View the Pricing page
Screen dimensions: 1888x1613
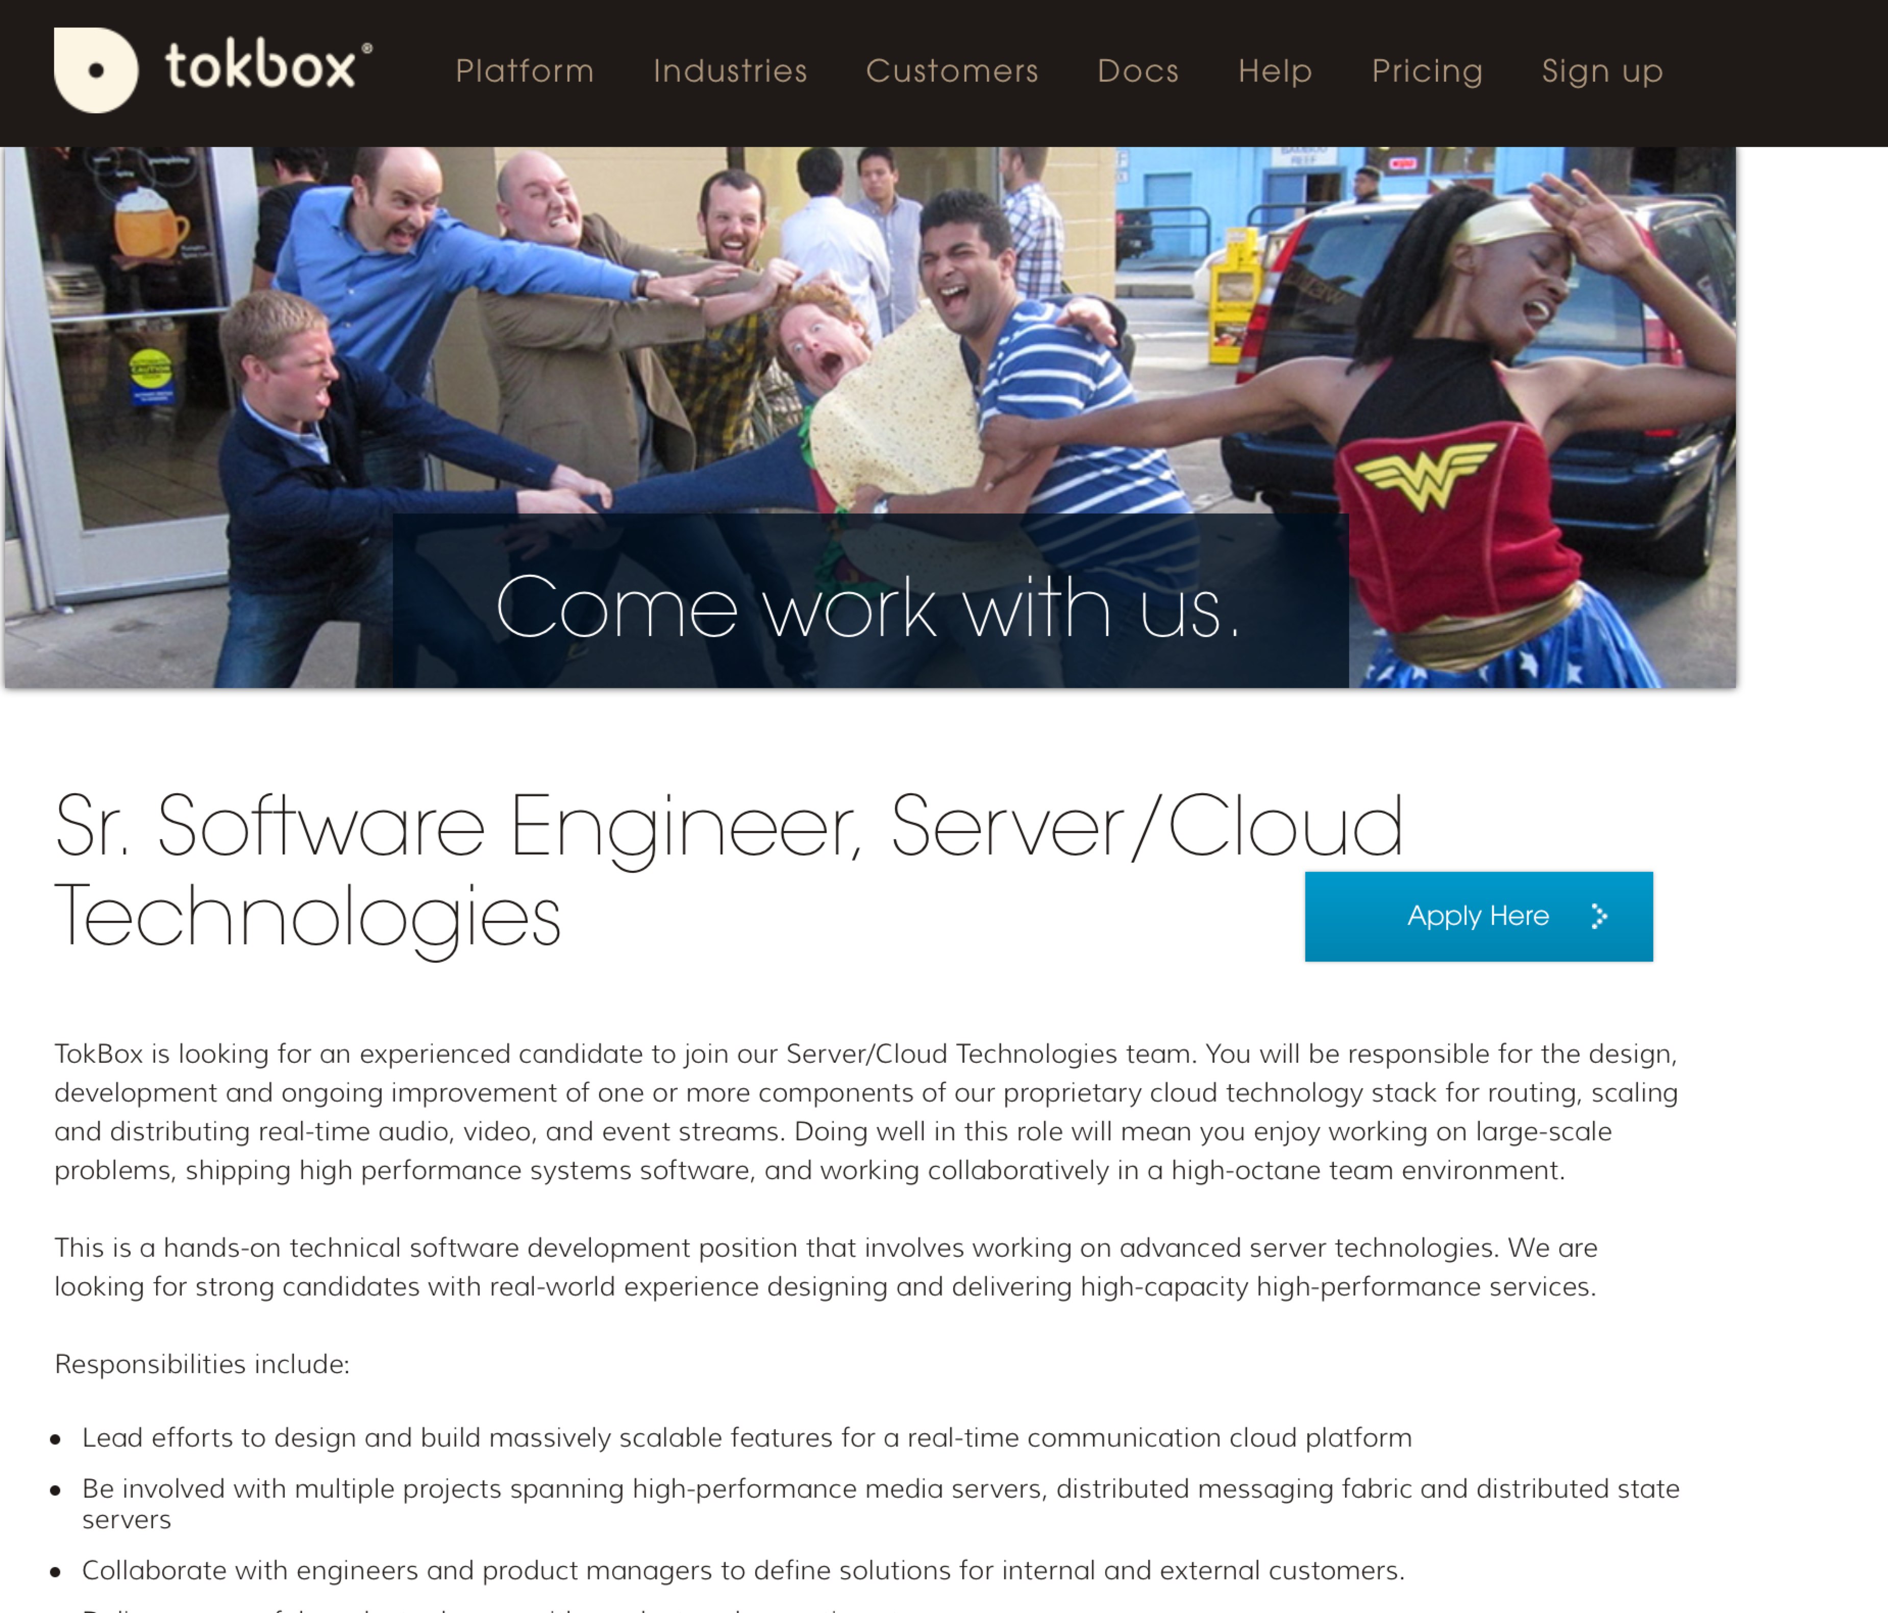pyautogui.click(x=1427, y=71)
